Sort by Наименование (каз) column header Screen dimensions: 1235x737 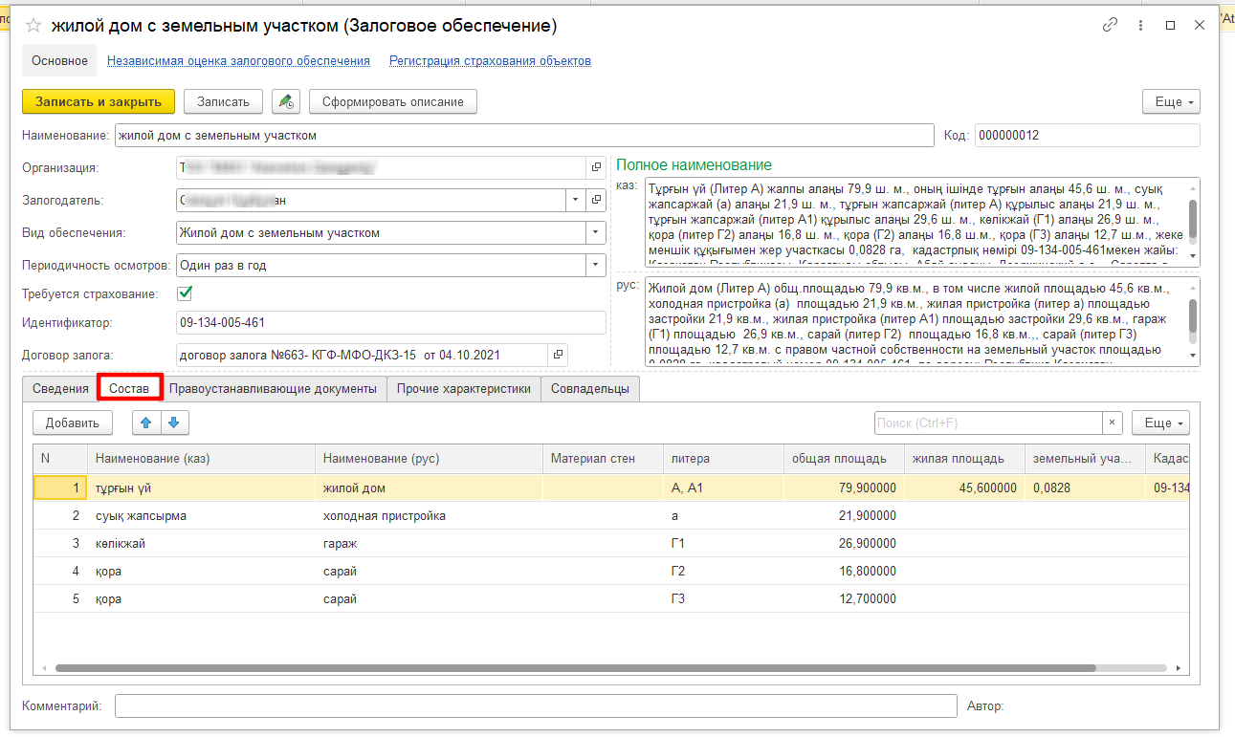[x=201, y=459]
